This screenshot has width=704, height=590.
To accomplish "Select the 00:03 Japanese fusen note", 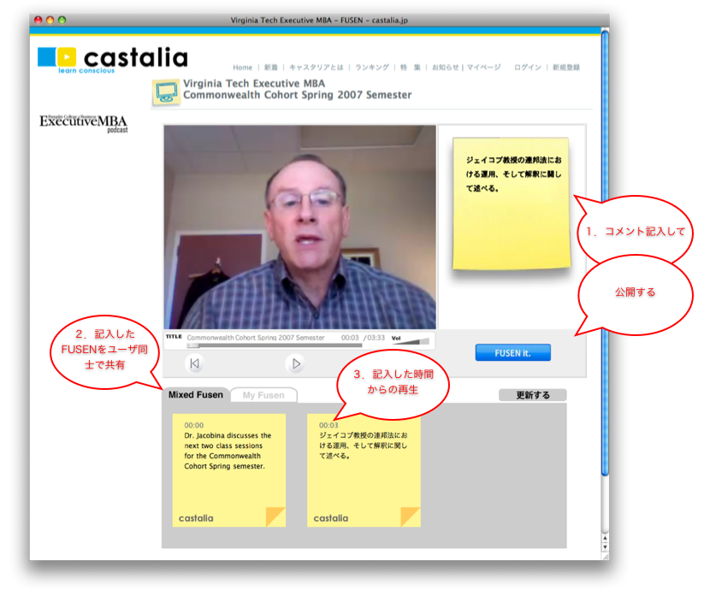I will pyautogui.click(x=364, y=469).
